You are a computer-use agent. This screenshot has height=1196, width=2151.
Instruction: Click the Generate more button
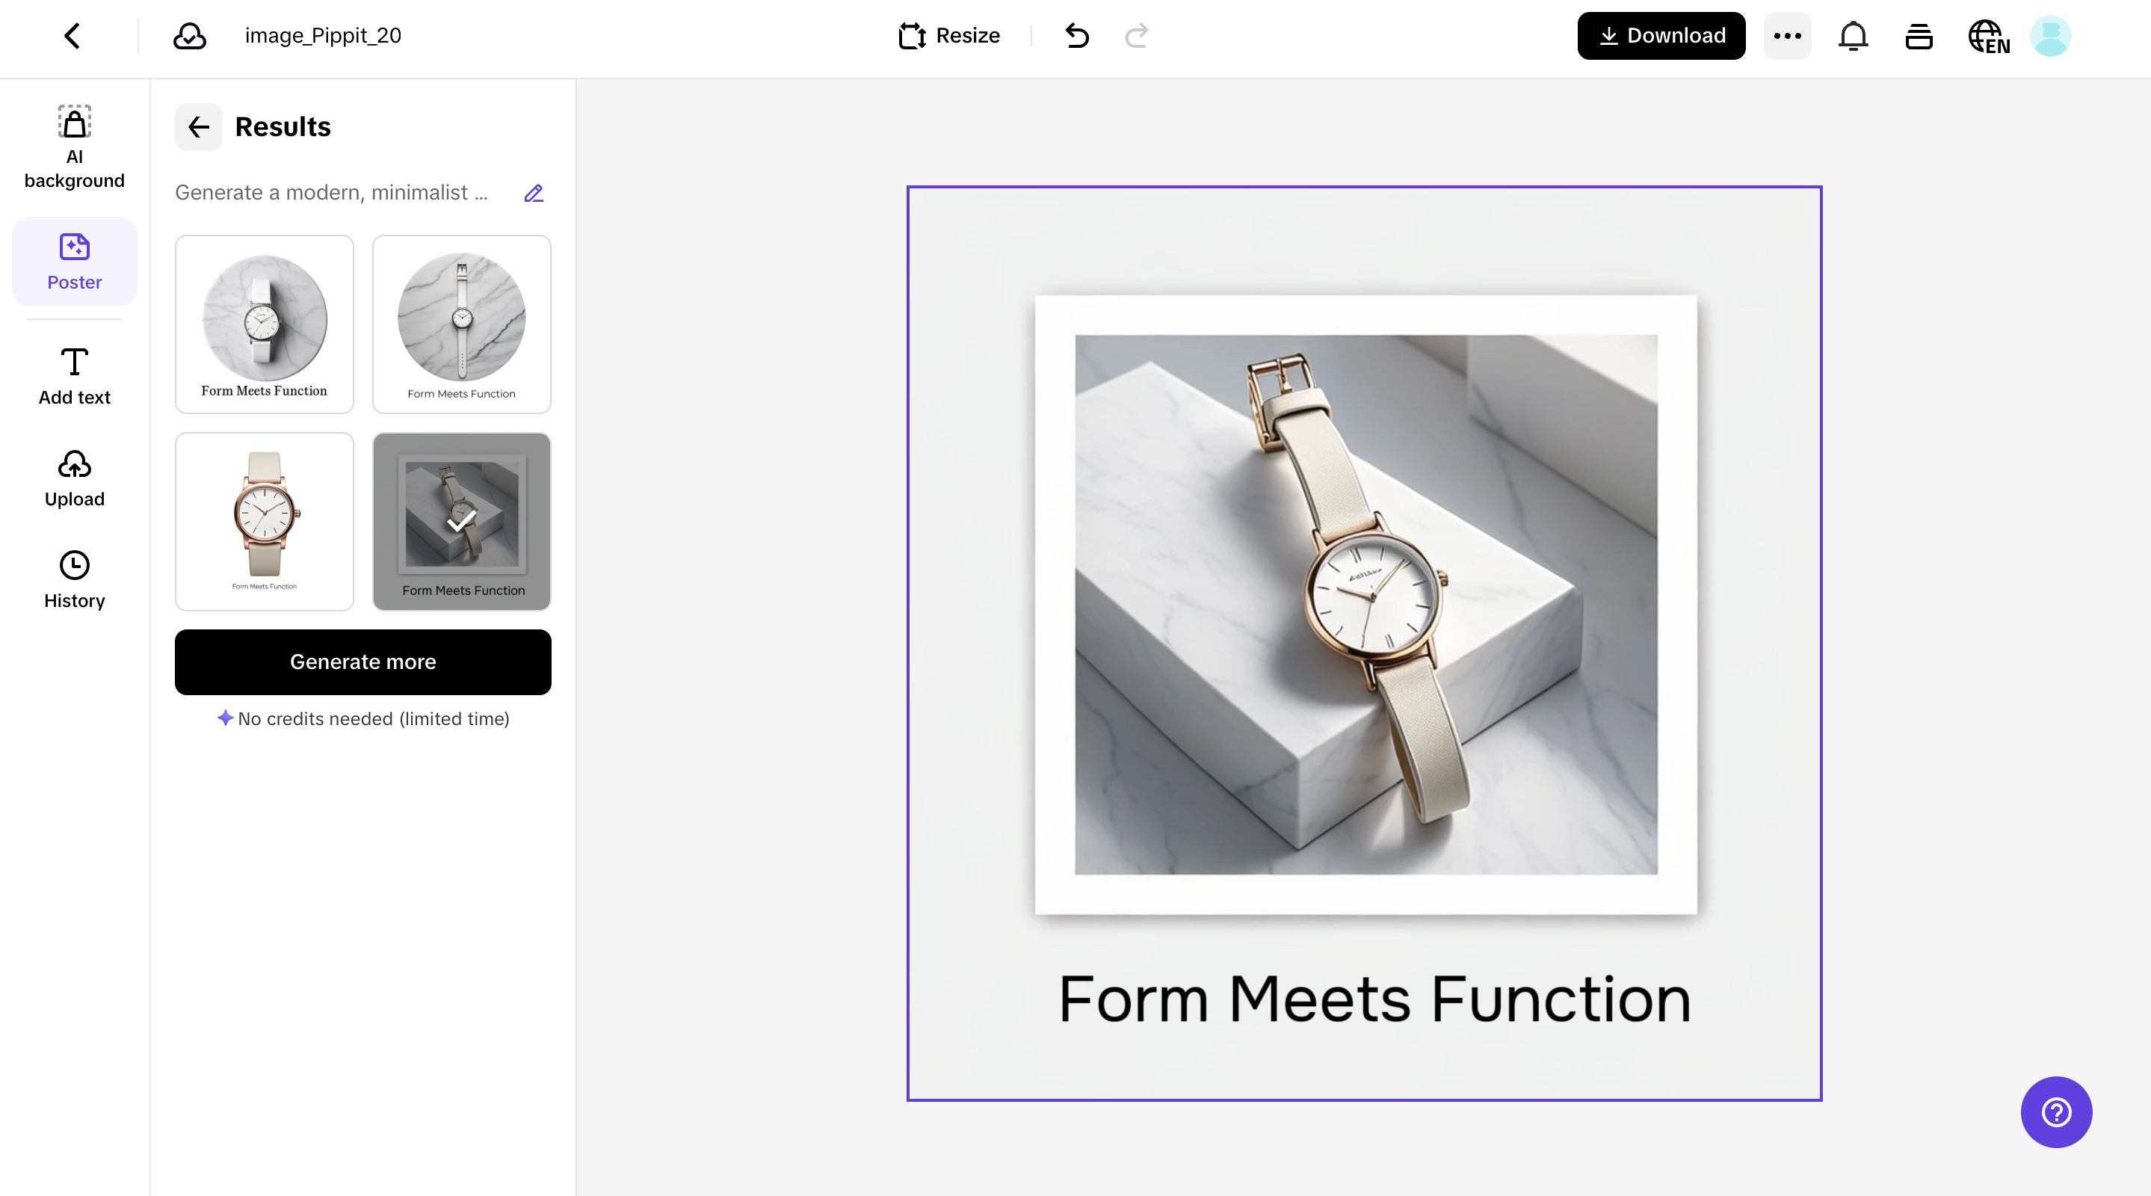(362, 662)
